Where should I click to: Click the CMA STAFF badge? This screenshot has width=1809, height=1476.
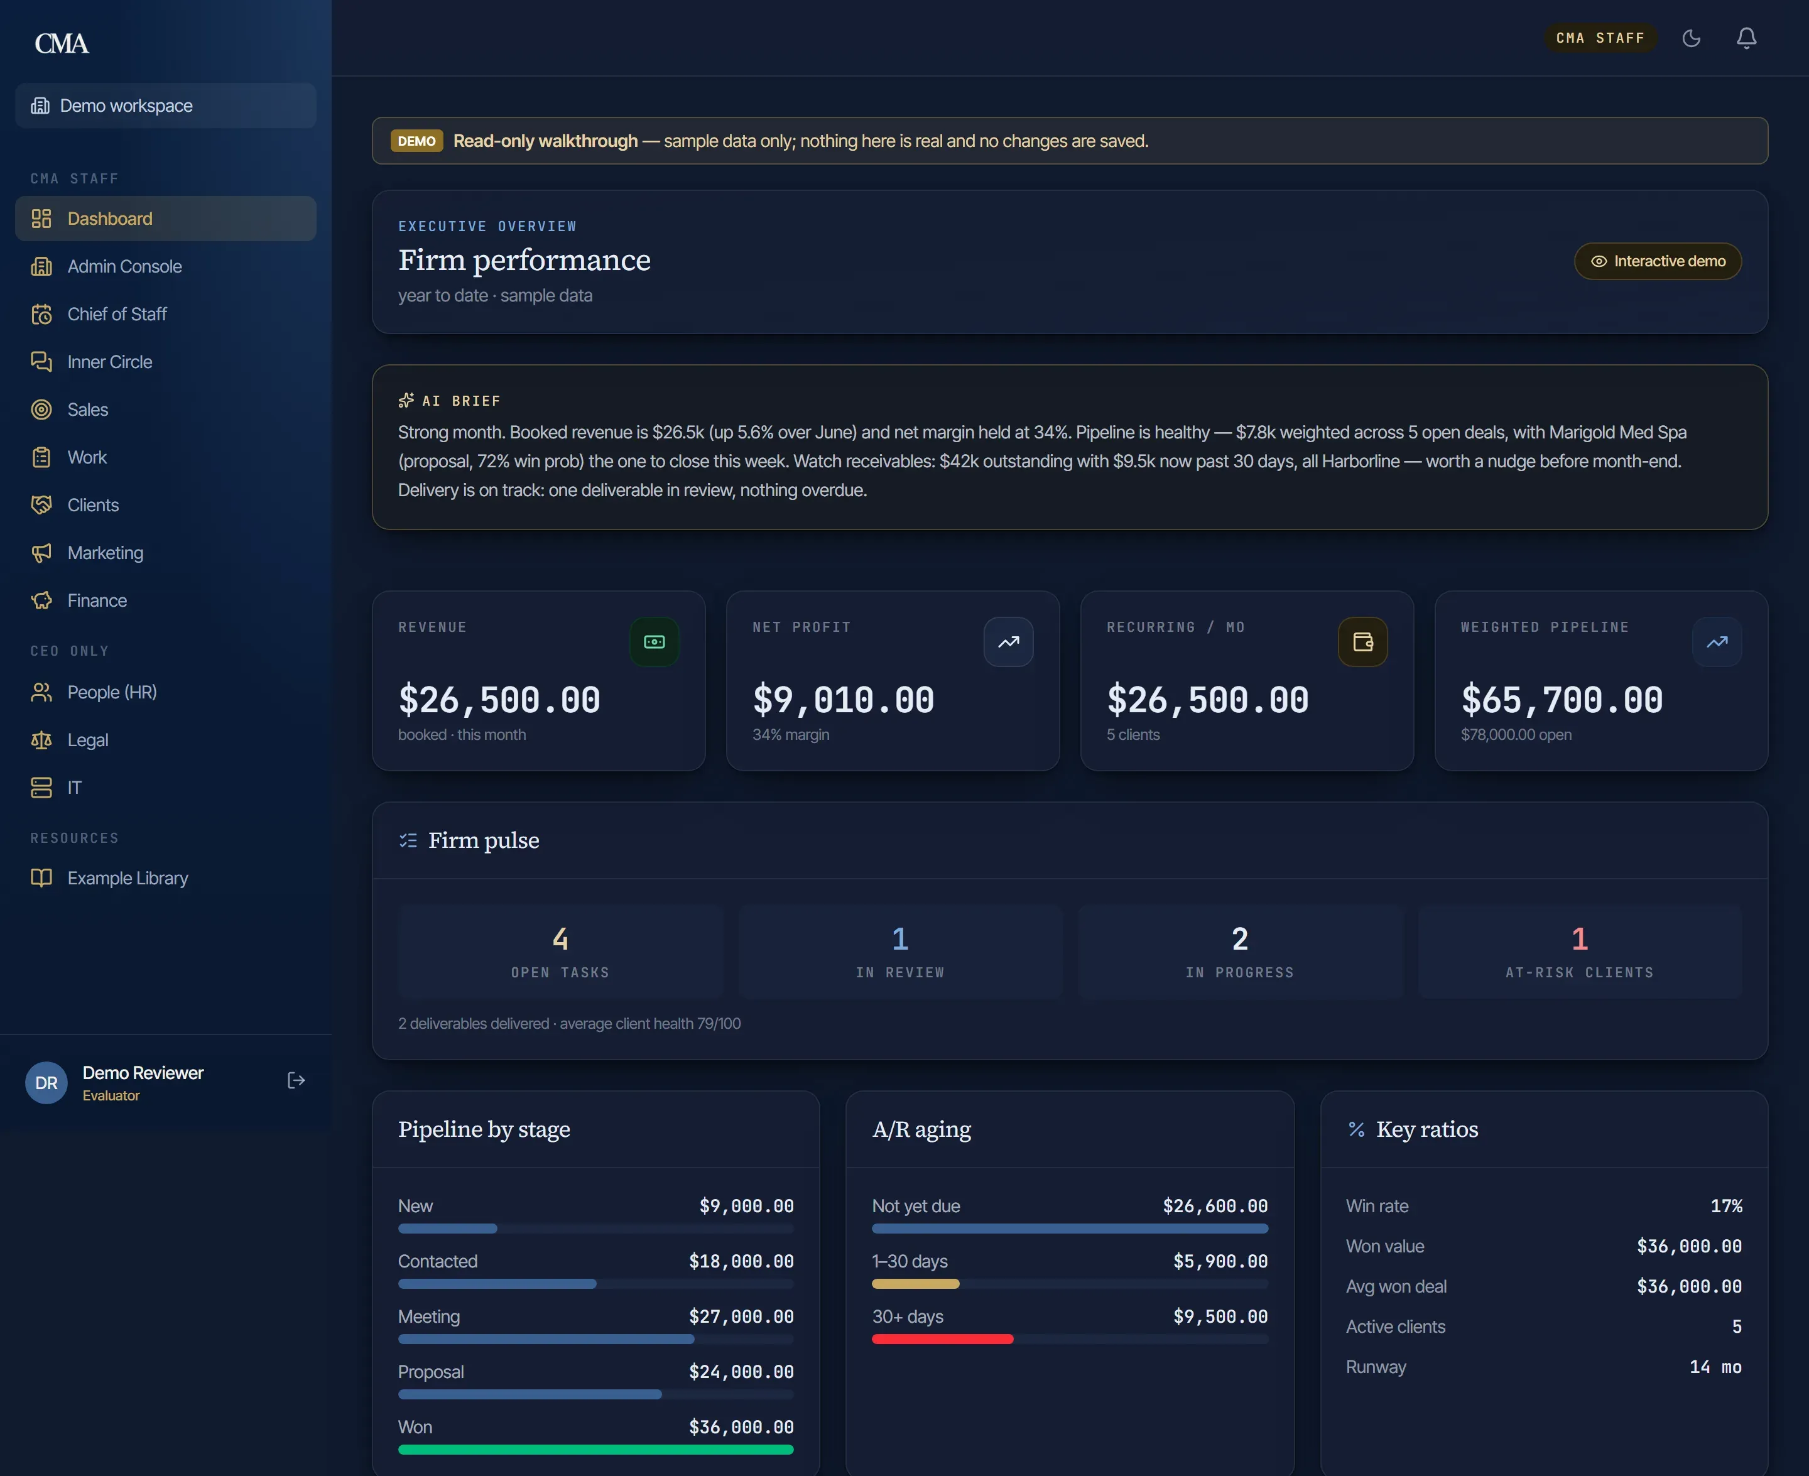pyautogui.click(x=1600, y=38)
